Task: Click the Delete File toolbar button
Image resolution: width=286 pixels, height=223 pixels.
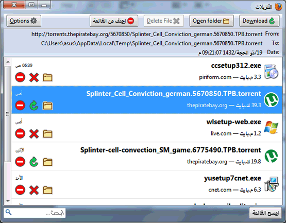Action: click(x=163, y=21)
